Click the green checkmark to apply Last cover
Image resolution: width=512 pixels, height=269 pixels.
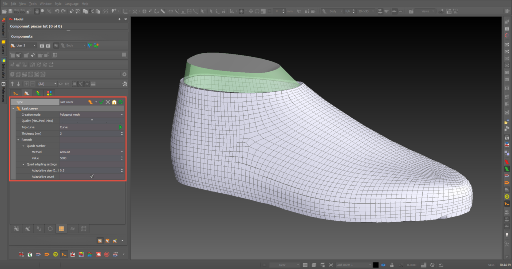click(x=101, y=102)
